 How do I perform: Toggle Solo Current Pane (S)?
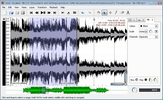[x=74, y=13]
